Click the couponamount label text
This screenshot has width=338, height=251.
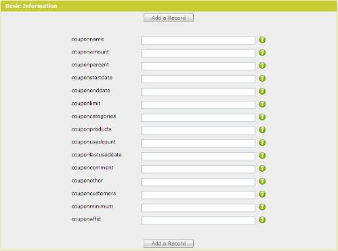click(x=90, y=52)
